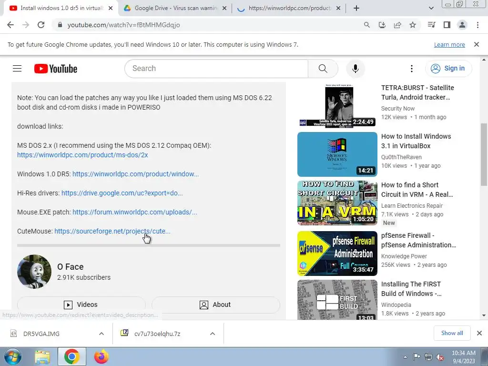Close the winworldpc.com tab
Screen dimensions: 488x366
pyautogui.click(x=338, y=8)
